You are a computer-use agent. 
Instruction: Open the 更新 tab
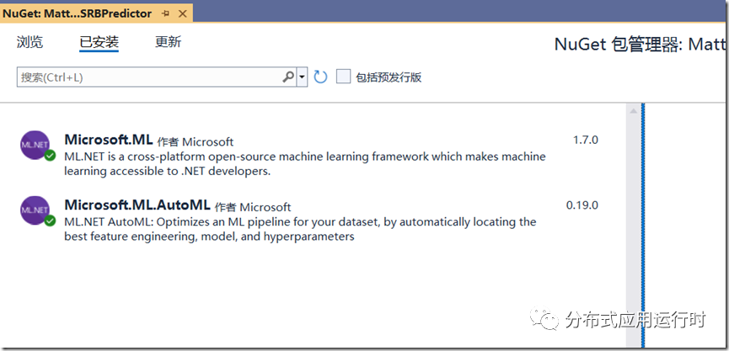click(168, 42)
